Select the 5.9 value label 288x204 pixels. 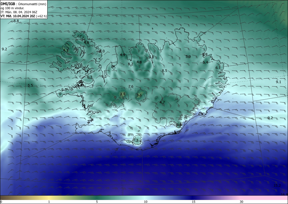[188, 56]
